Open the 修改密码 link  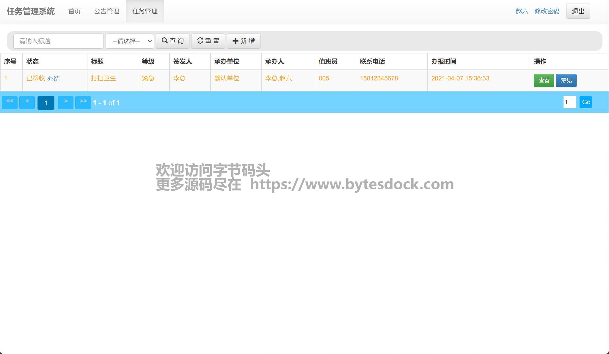pyautogui.click(x=547, y=11)
